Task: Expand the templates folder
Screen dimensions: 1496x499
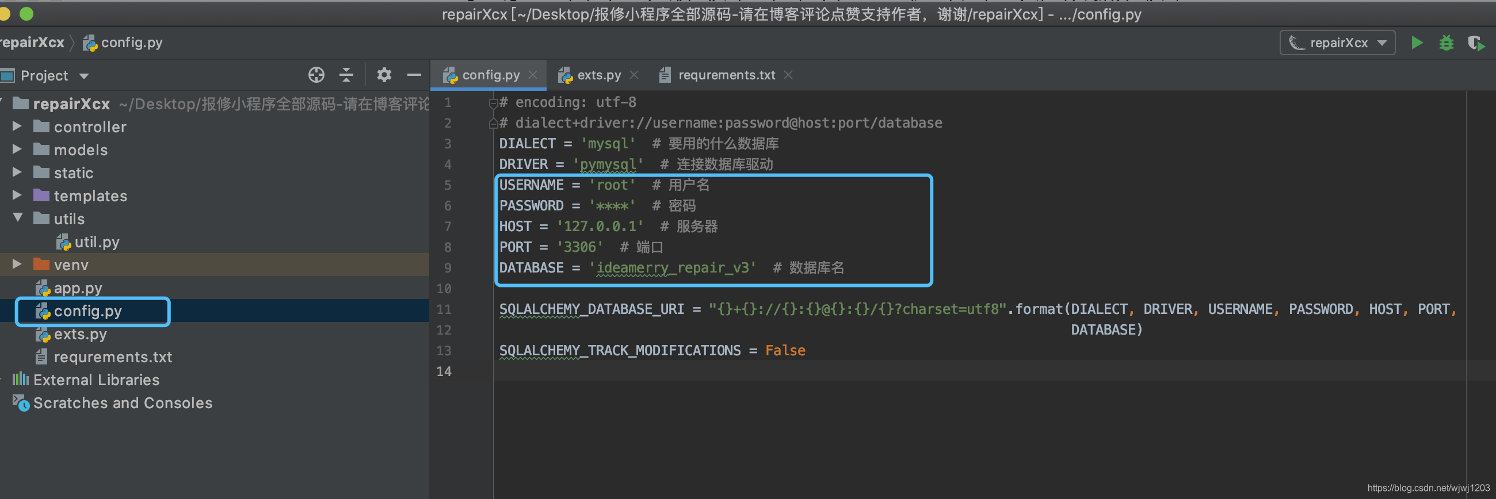Action: coord(17,195)
